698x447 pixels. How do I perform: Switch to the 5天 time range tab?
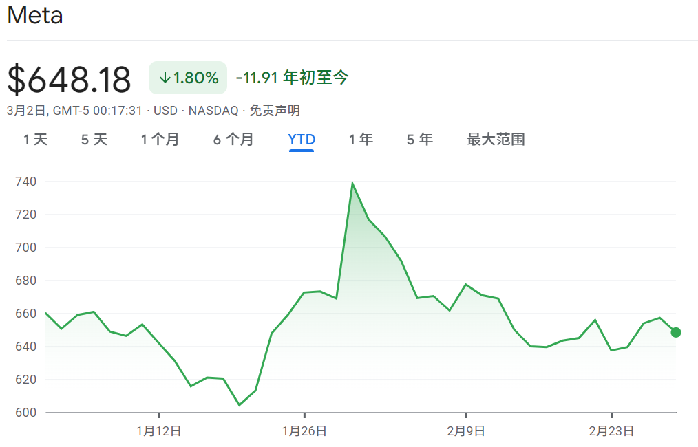coord(93,139)
